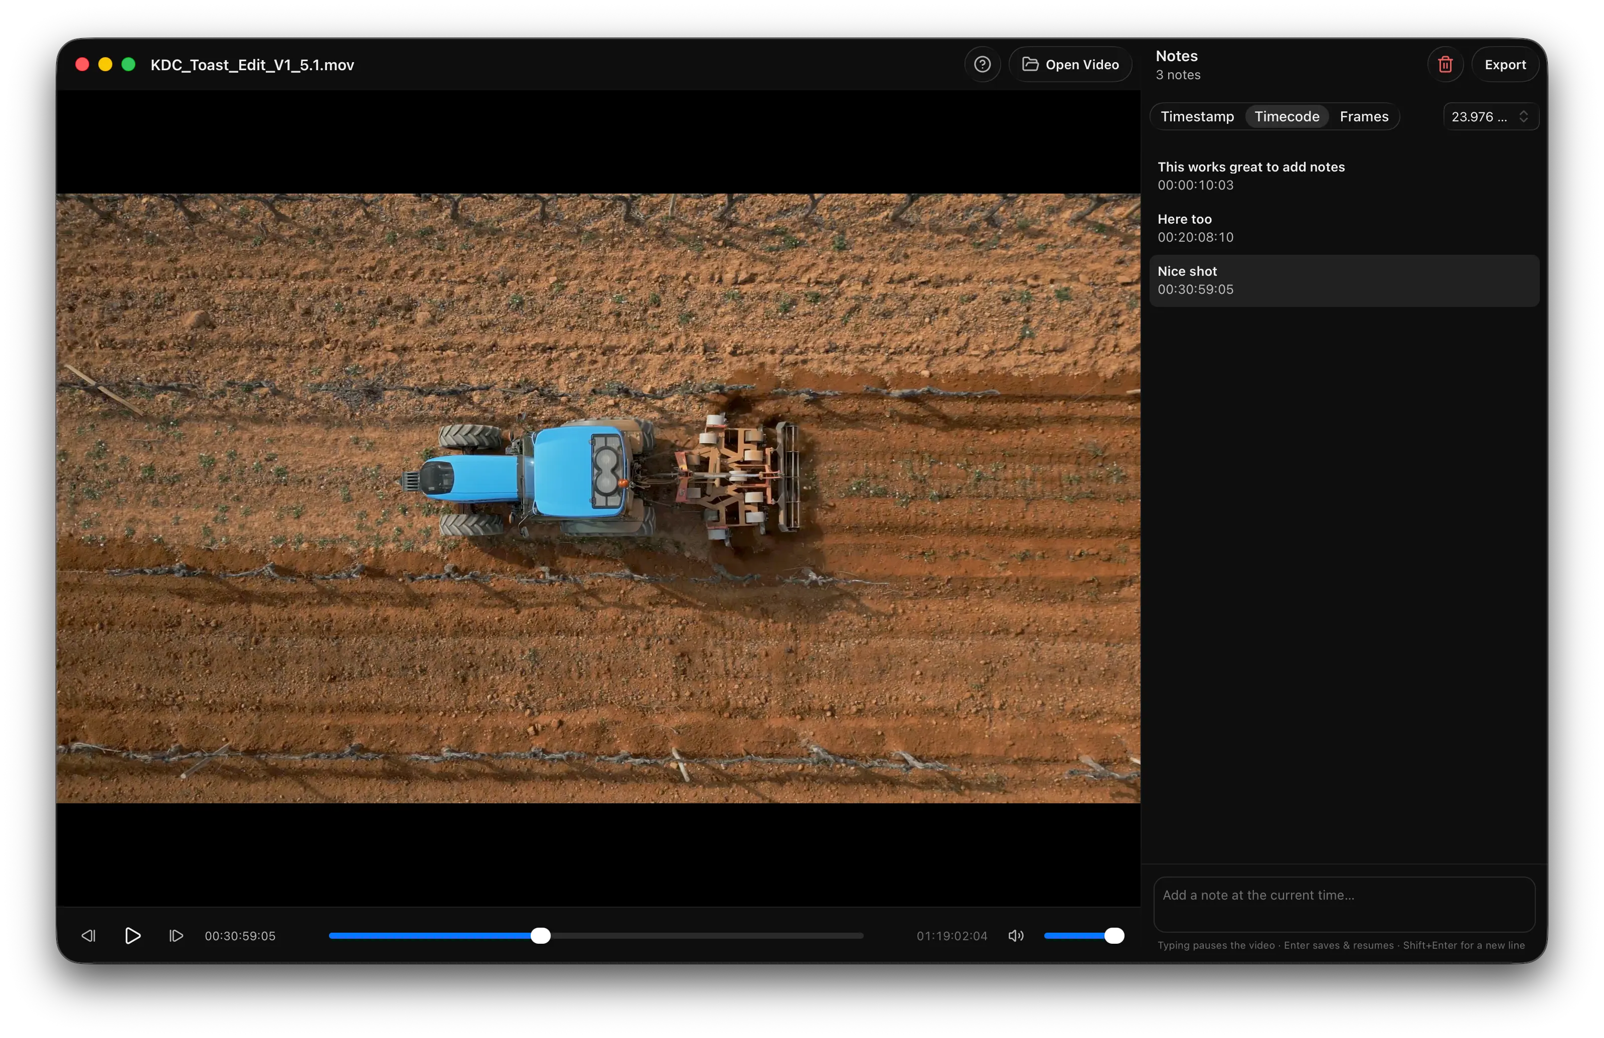Mute audio with speaker icon
This screenshot has height=1038, width=1604.
1016,936
